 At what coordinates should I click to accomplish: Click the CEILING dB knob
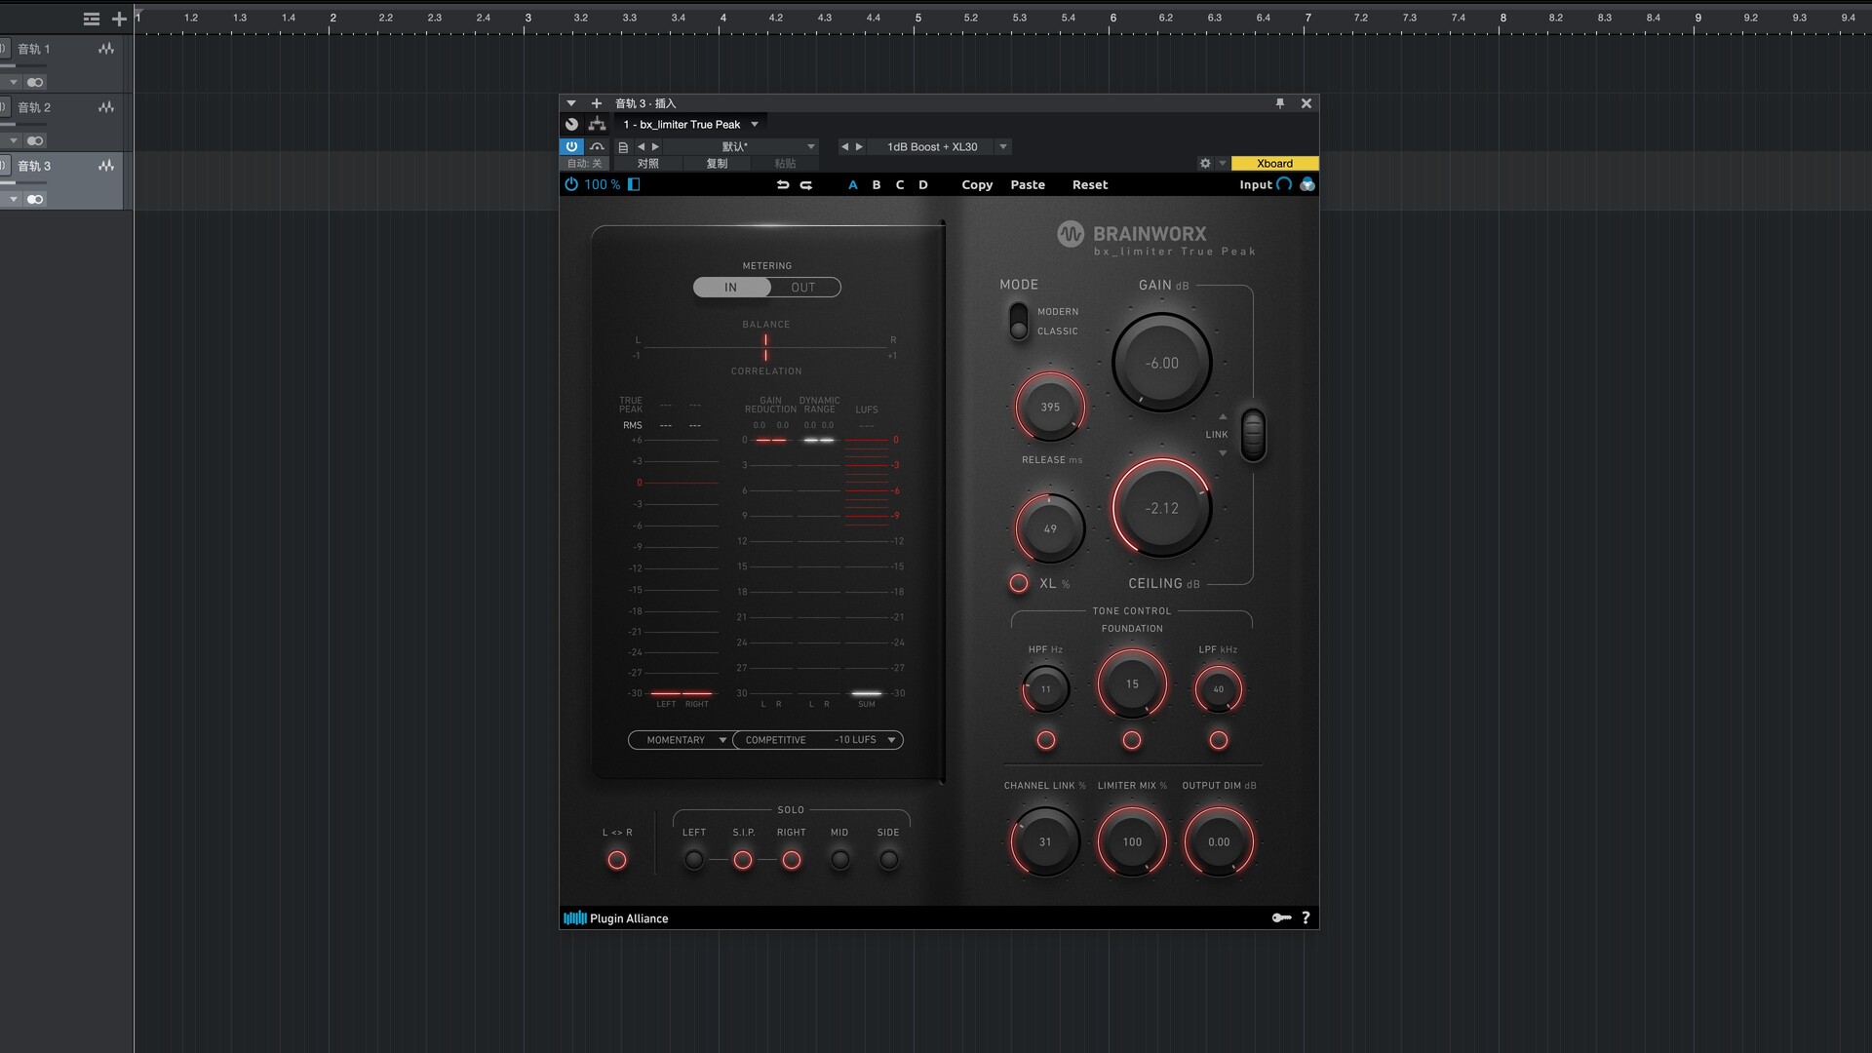coord(1162,508)
